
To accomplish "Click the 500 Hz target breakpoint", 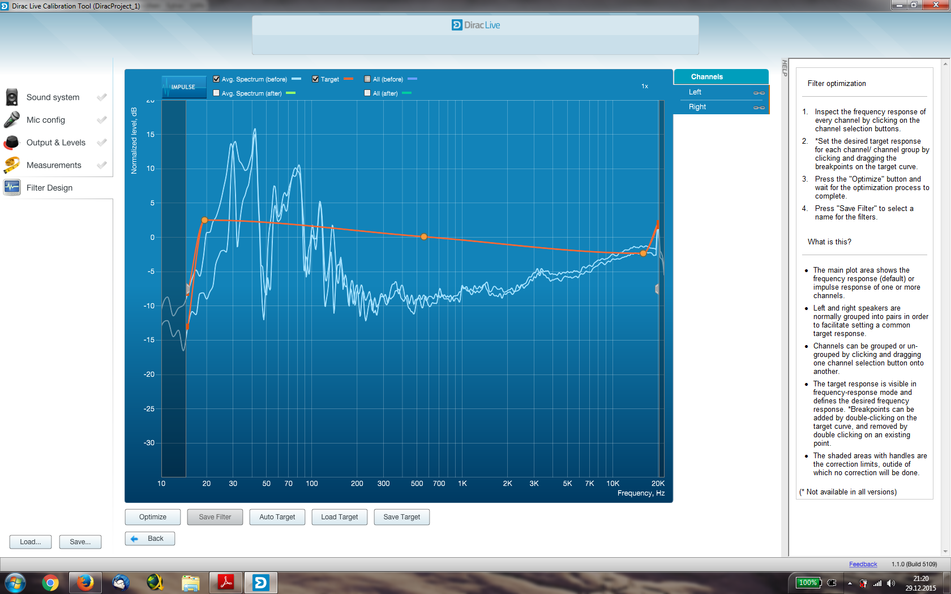I will pyautogui.click(x=424, y=237).
